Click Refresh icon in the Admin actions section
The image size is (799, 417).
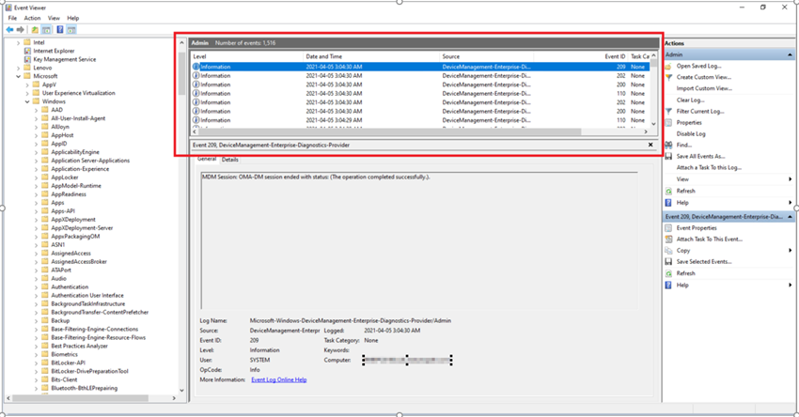tap(668, 191)
